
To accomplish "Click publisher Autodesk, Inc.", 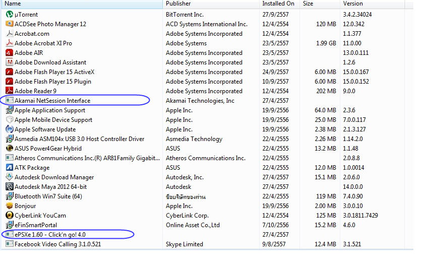I will coord(184,177).
